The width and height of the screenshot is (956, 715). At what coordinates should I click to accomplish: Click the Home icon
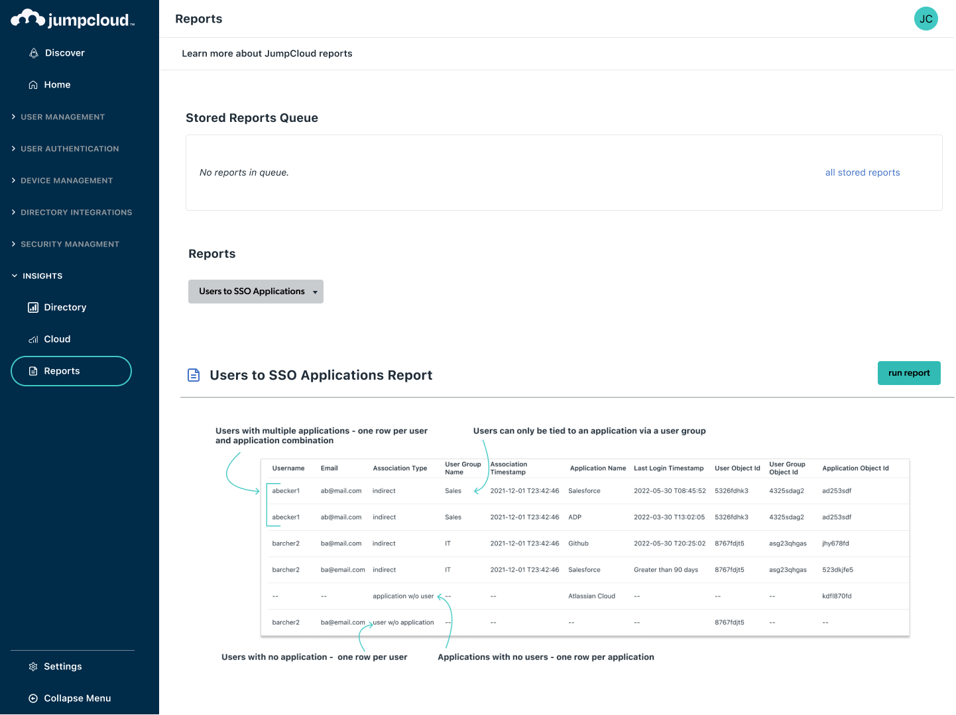(33, 84)
